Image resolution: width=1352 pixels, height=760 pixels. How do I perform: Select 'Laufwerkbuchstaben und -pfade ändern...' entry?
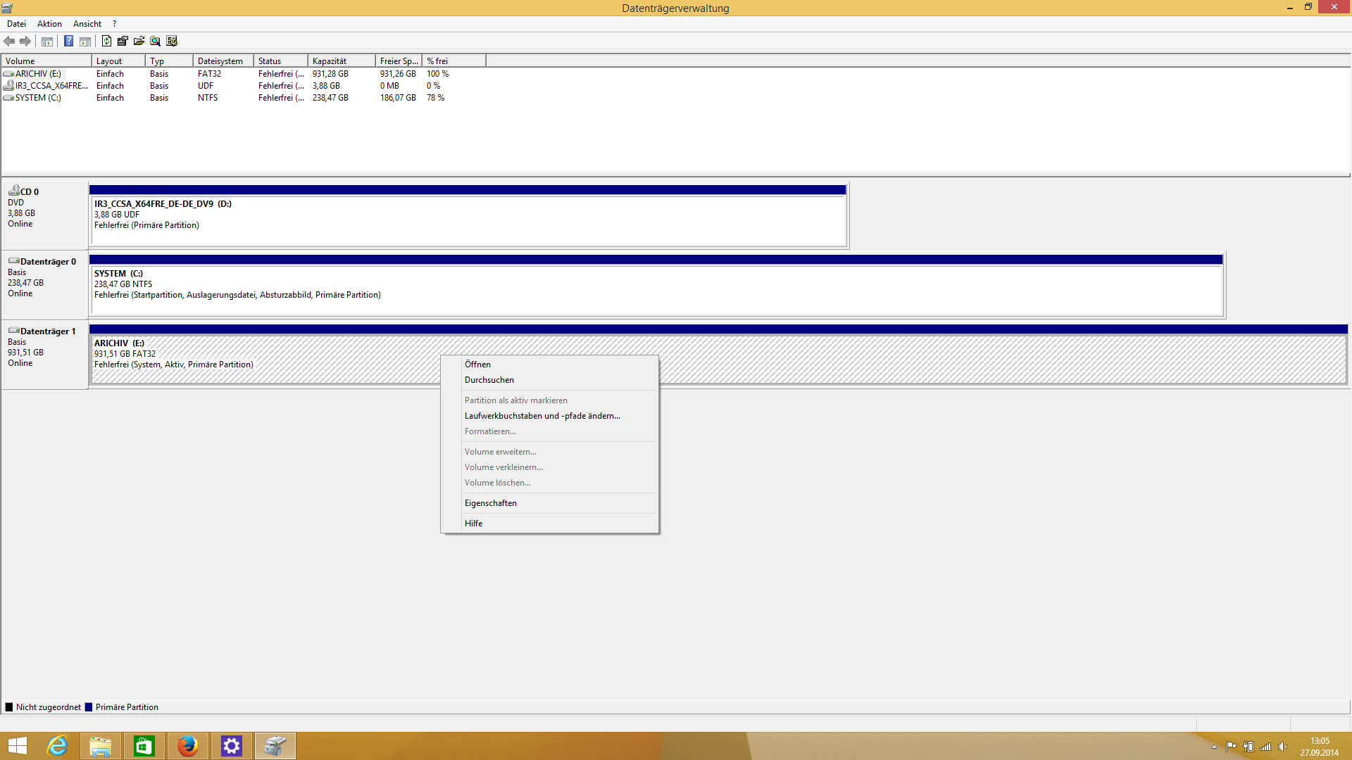pyautogui.click(x=542, y=416)
